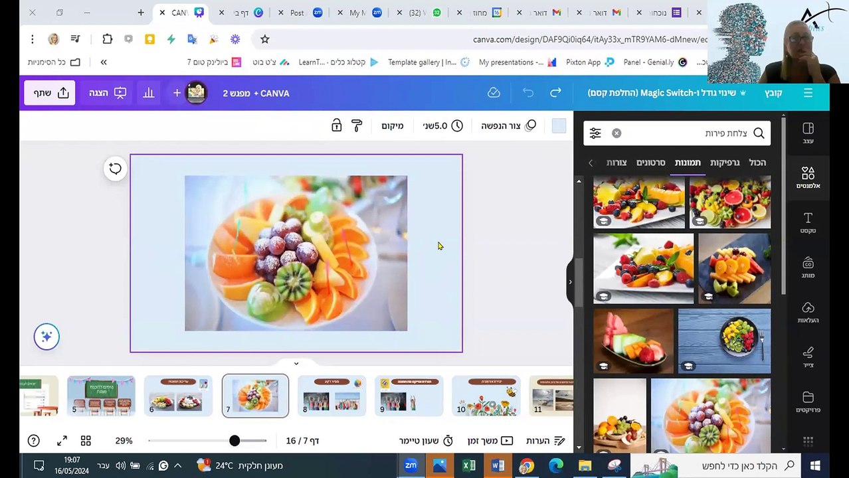Select the Shapes (צורות) tab
Image resolution: width=849 pixels, height=478 pixels.
point(616,163)
